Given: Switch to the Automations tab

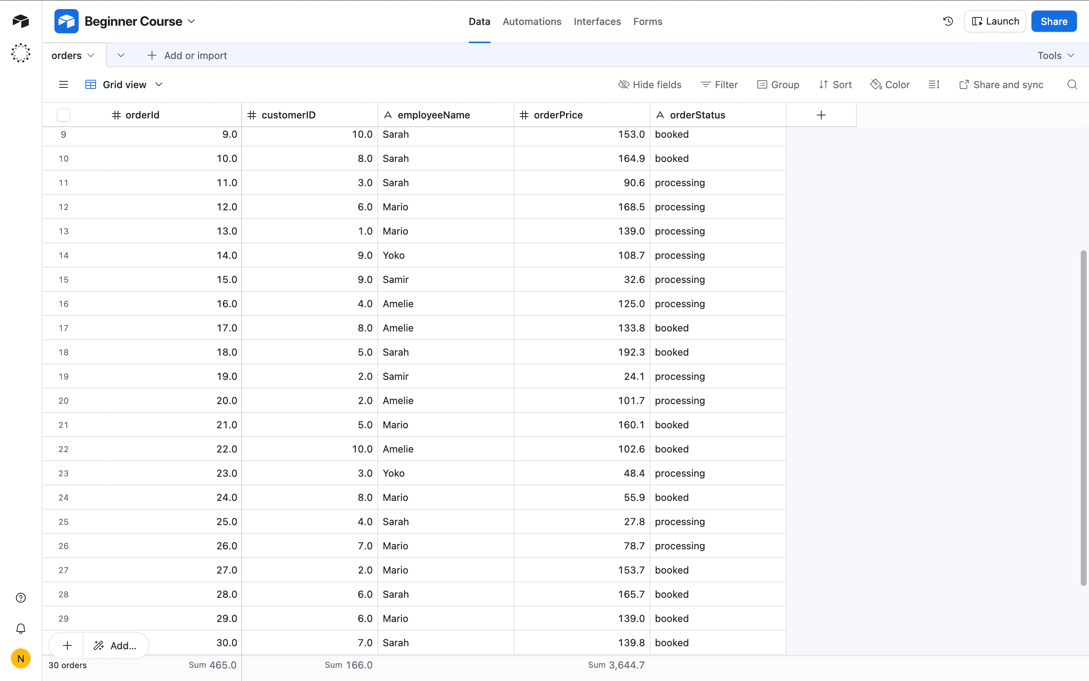Looking at the screenshot, I should point(532,21).
